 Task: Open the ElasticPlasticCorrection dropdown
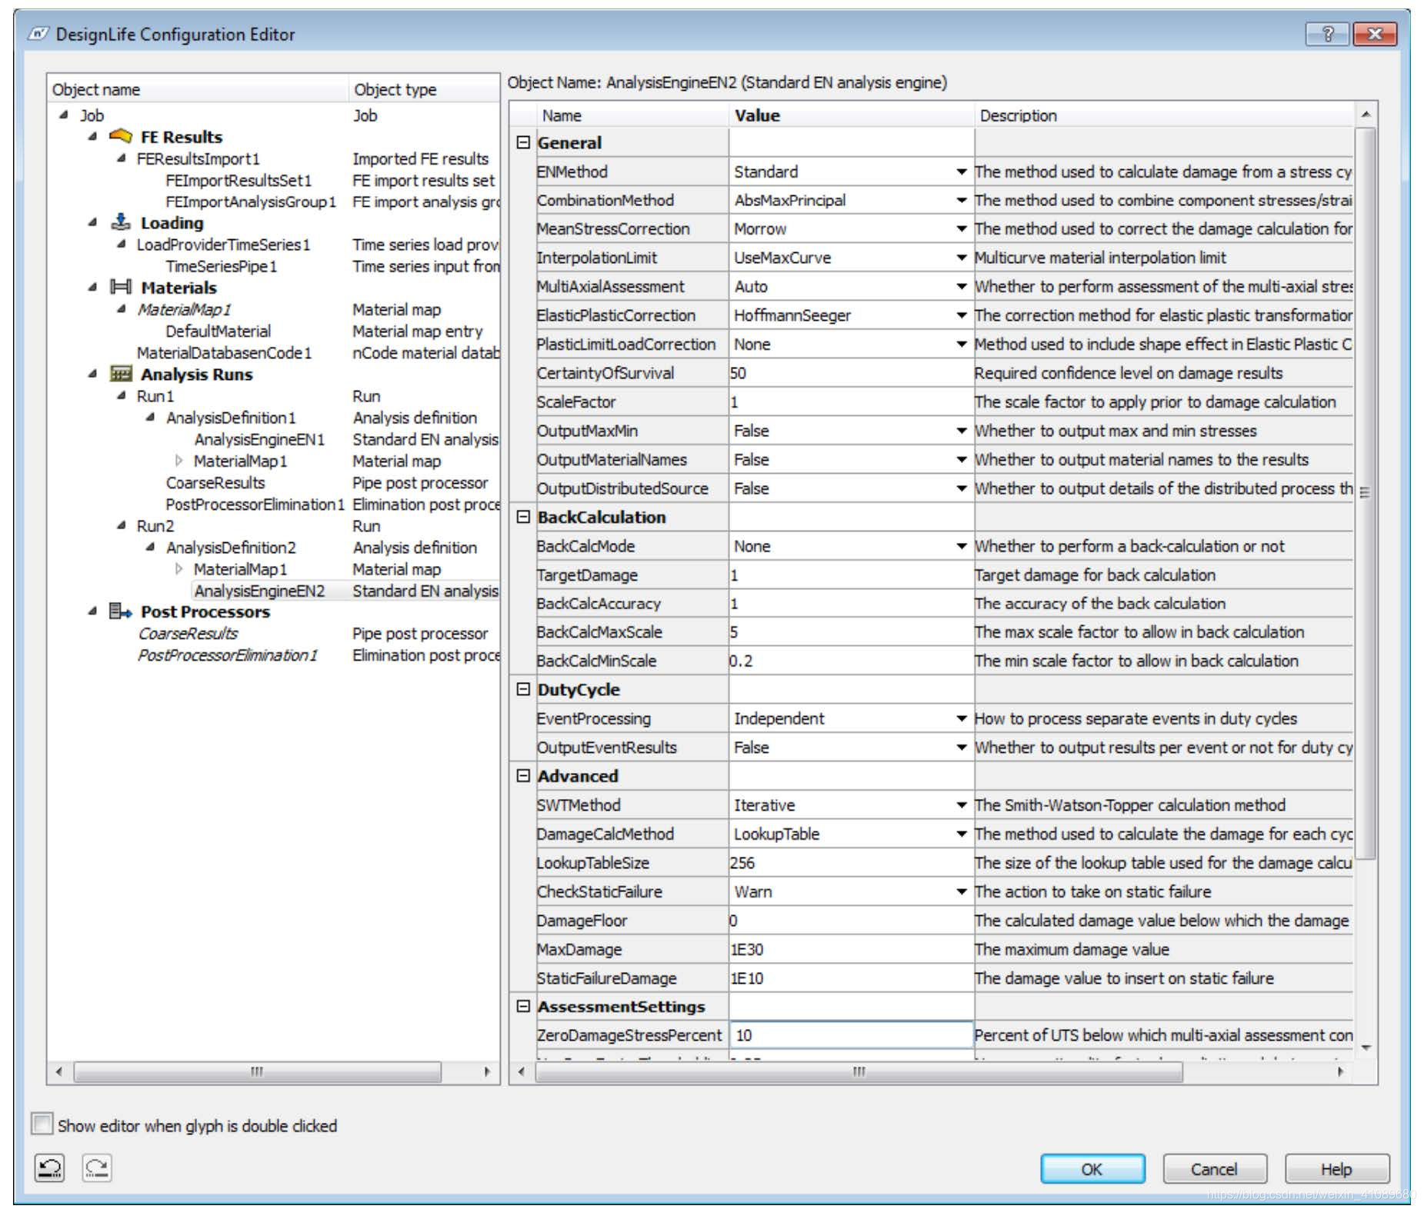(962, 315)
